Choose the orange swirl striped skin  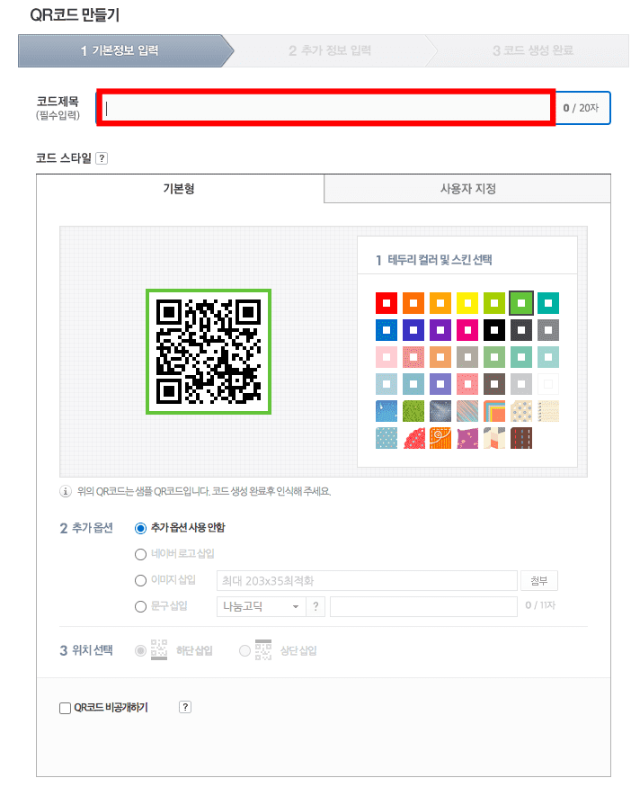click(440, 438)
